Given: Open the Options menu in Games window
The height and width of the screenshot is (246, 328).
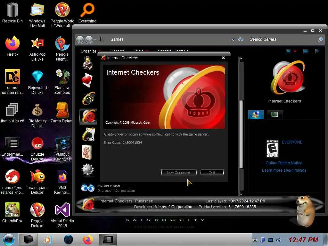Looking at the screenshot, I should [x=117, y=51].
